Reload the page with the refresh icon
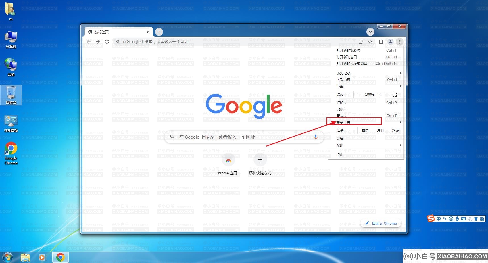The width and height of the screenshot is (488, 263). (x=107, y=42)
